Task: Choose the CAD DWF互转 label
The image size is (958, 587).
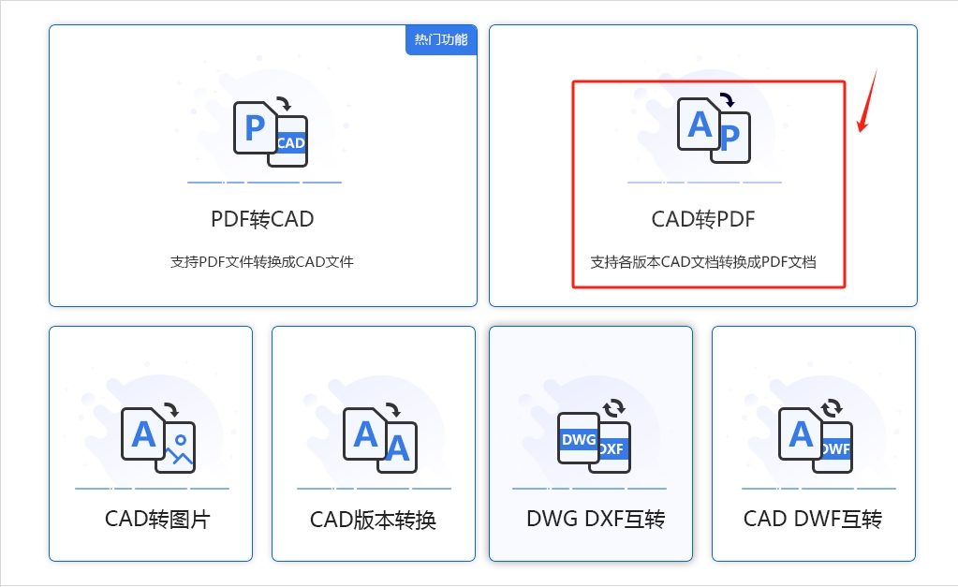Action: pos(813,520)
